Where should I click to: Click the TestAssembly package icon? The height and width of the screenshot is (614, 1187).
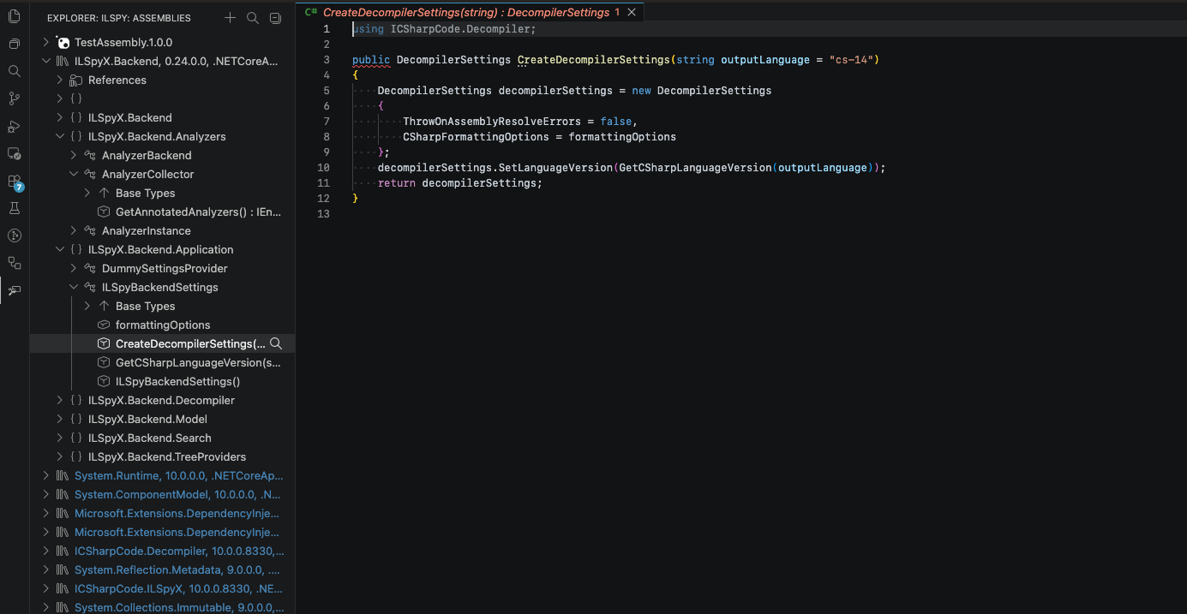[x=63, y=42]
